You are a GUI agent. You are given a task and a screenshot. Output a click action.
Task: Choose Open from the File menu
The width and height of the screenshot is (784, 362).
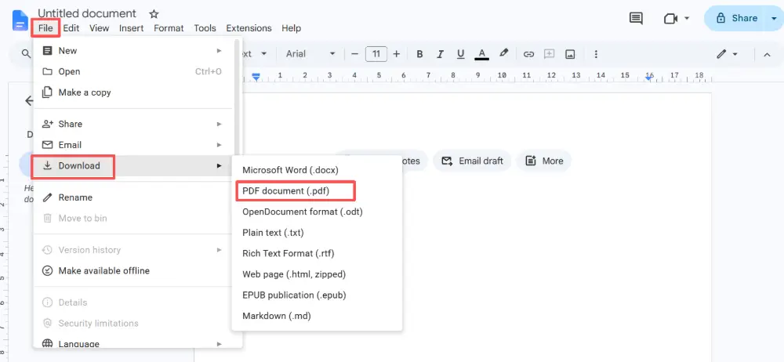[132, 71]
